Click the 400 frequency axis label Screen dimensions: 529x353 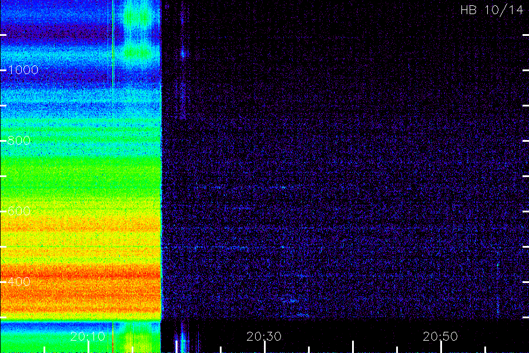[19, 282]
